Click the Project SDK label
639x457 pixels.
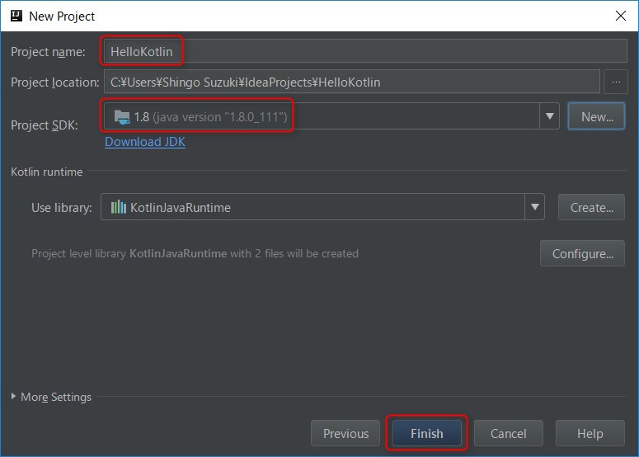click(44, 125)
